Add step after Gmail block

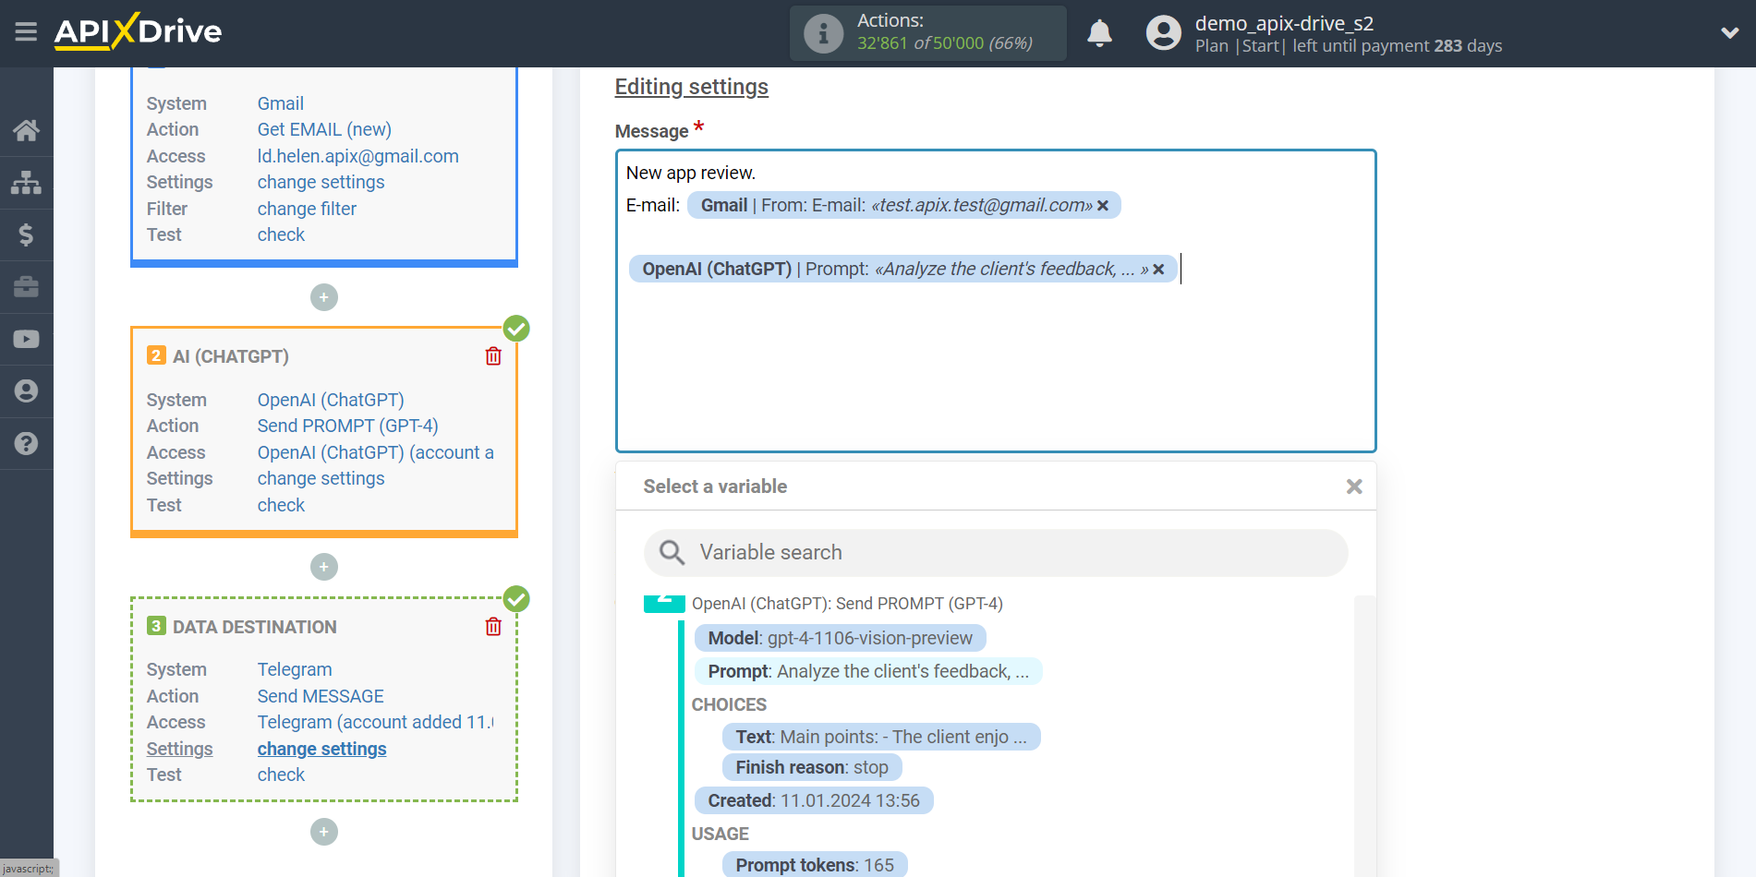[x=323, y=297]
